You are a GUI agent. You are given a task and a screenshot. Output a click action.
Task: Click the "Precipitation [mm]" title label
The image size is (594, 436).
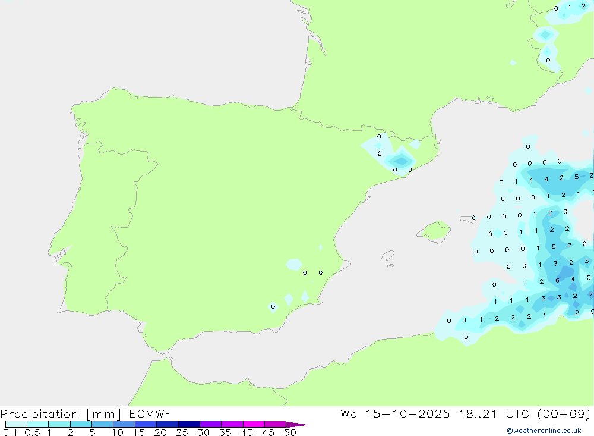pos(61,414)
